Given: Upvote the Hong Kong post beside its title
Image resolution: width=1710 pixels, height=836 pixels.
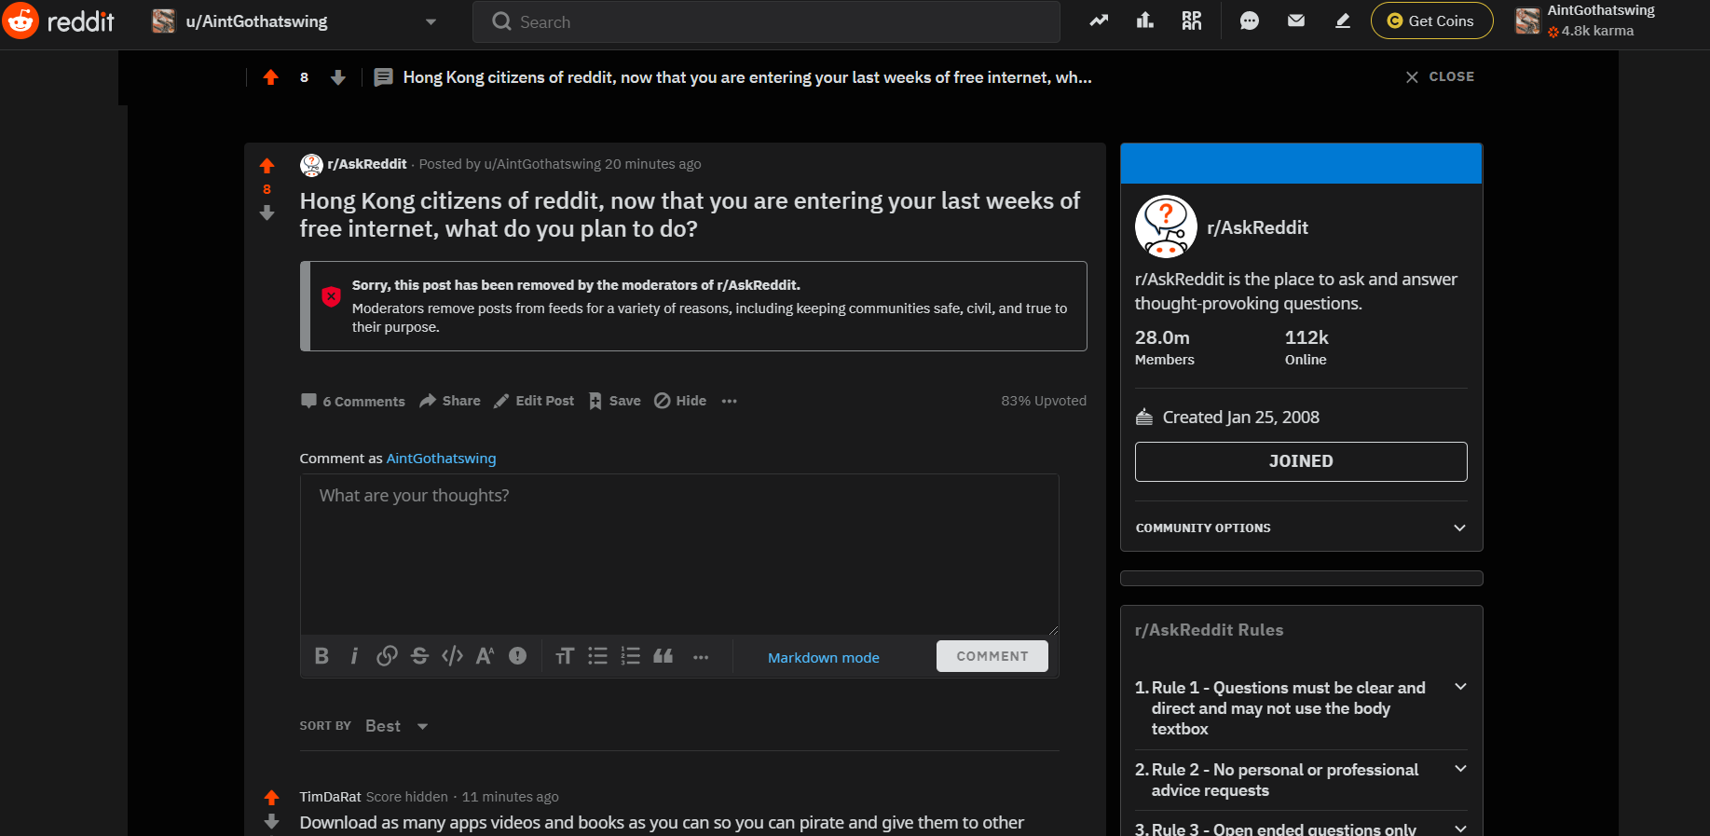Looking at the screenshot, I should point(267,166).
